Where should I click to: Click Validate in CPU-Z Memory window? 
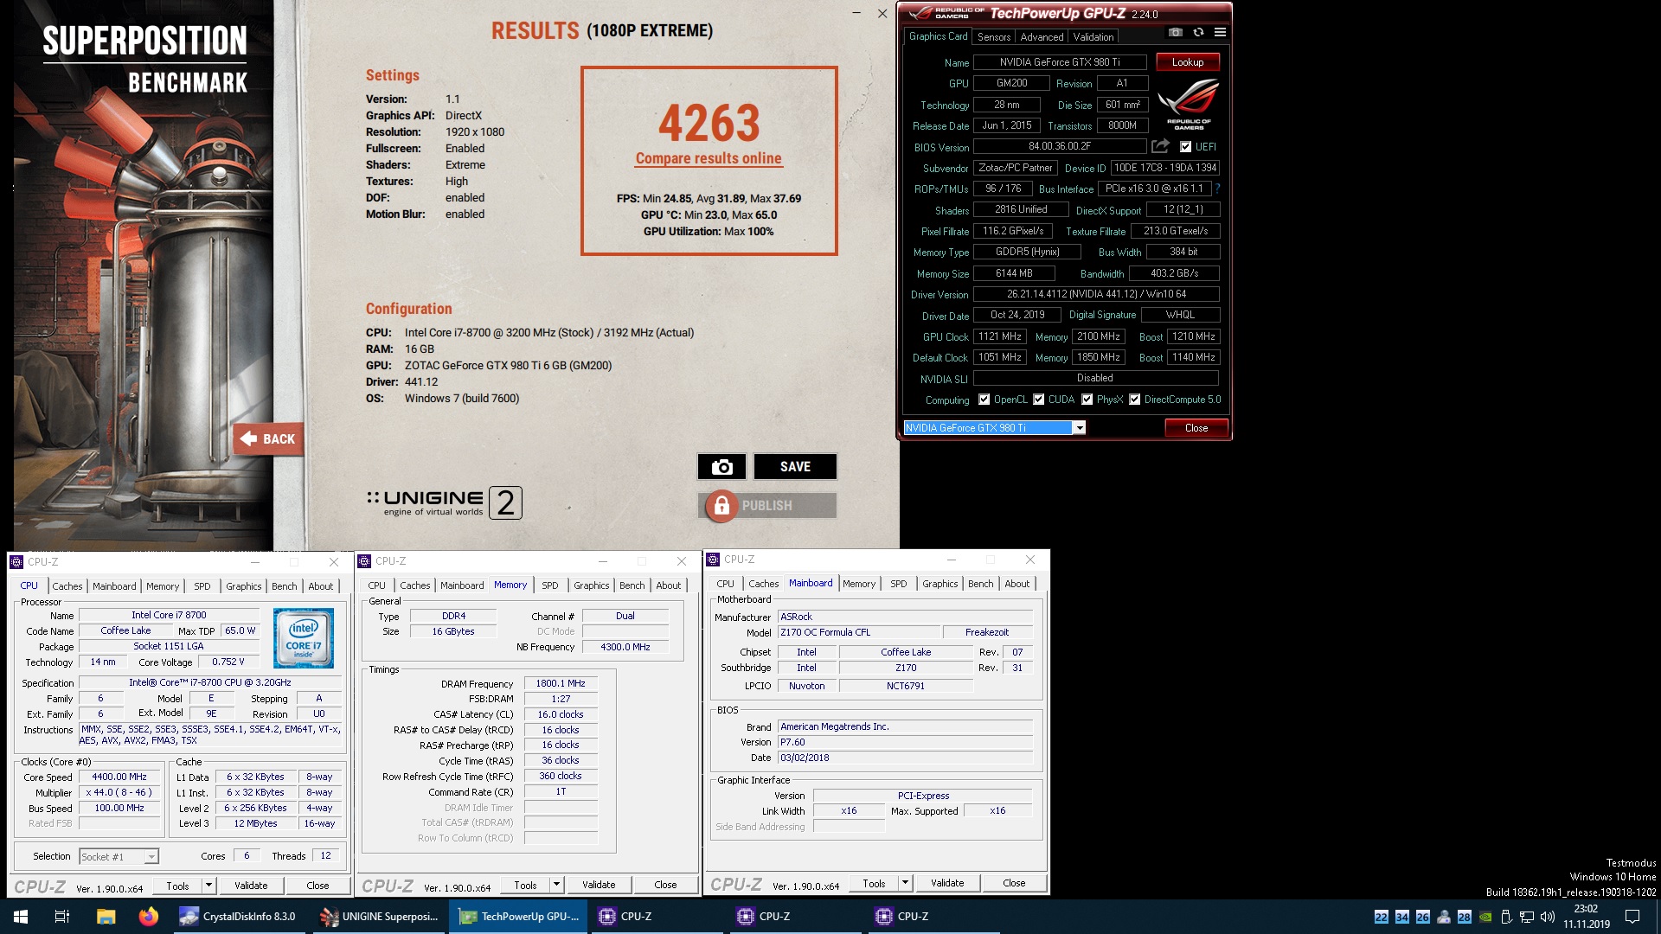pos(599,885)
